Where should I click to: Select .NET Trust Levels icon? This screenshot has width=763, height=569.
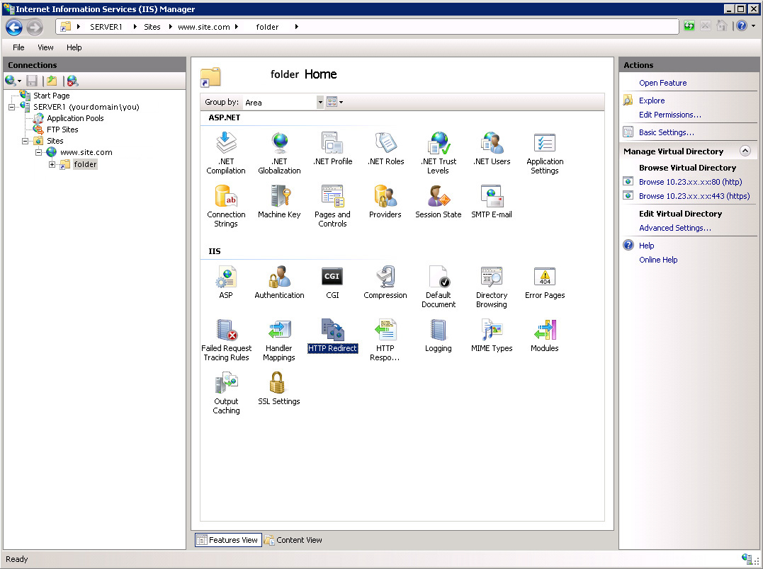coord(439,153)
